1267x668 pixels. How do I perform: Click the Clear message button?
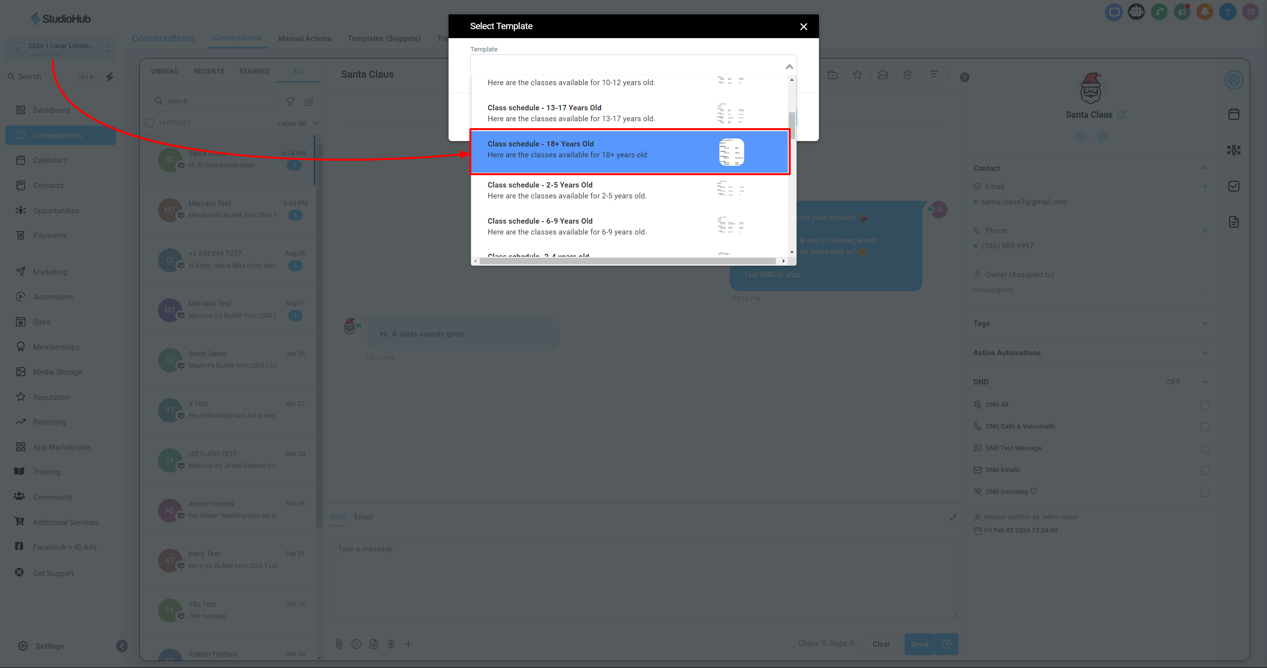coord(881,644)
